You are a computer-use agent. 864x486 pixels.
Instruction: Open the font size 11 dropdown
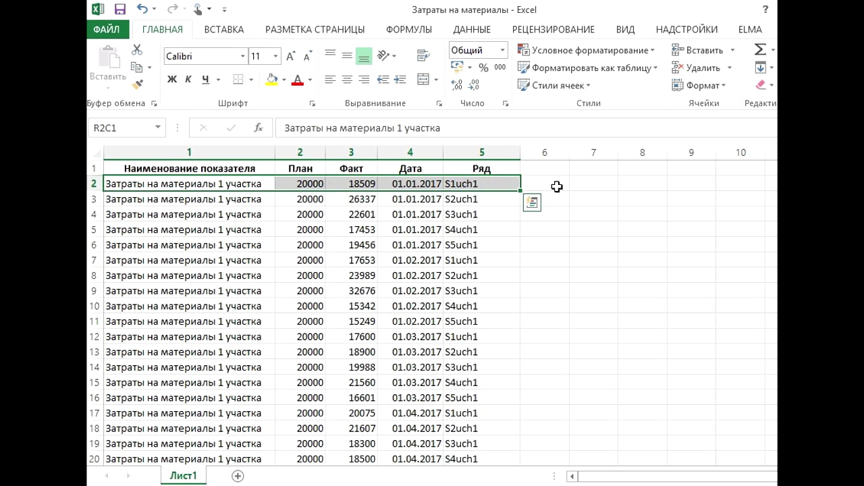click(275, 56)
